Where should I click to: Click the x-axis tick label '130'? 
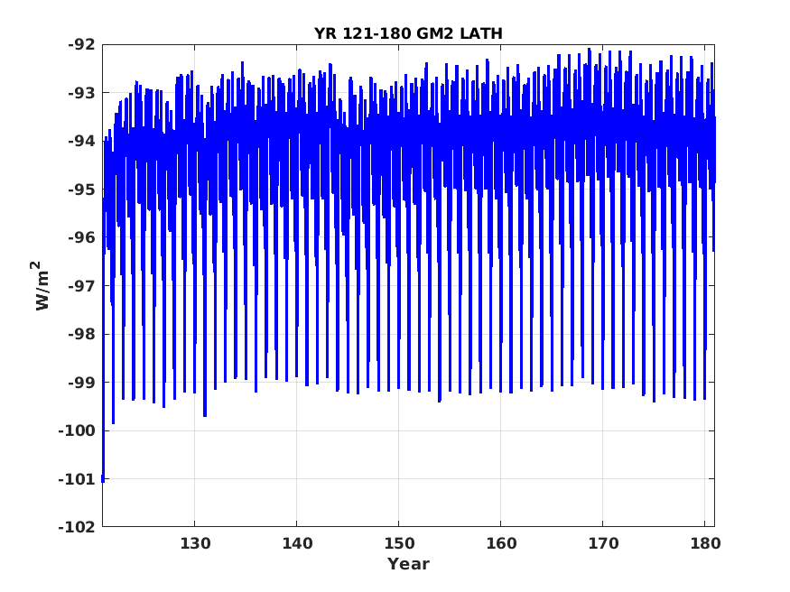tap(195, 543)
